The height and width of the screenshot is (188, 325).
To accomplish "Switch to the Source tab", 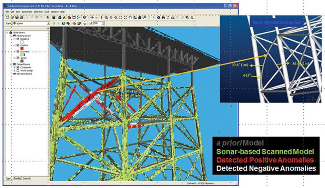I will 26,177.
